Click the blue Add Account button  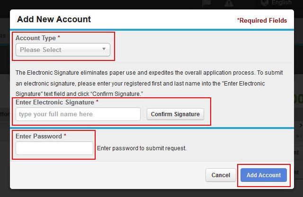point(264,175)
